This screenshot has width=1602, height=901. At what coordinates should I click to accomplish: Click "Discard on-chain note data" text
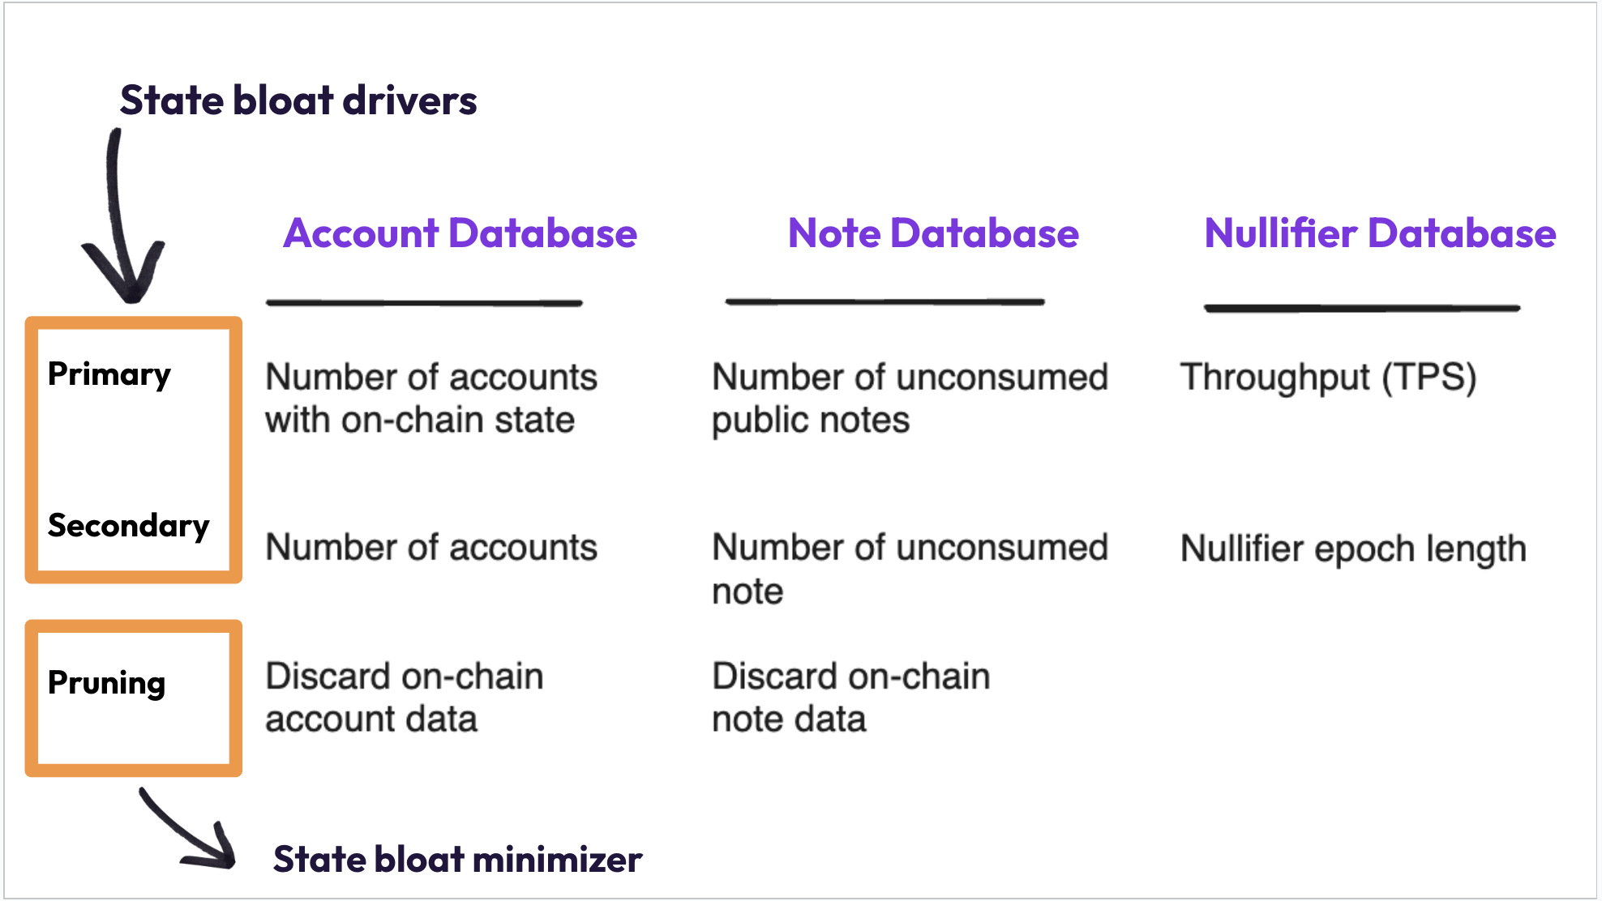click(x=850, y=698)
